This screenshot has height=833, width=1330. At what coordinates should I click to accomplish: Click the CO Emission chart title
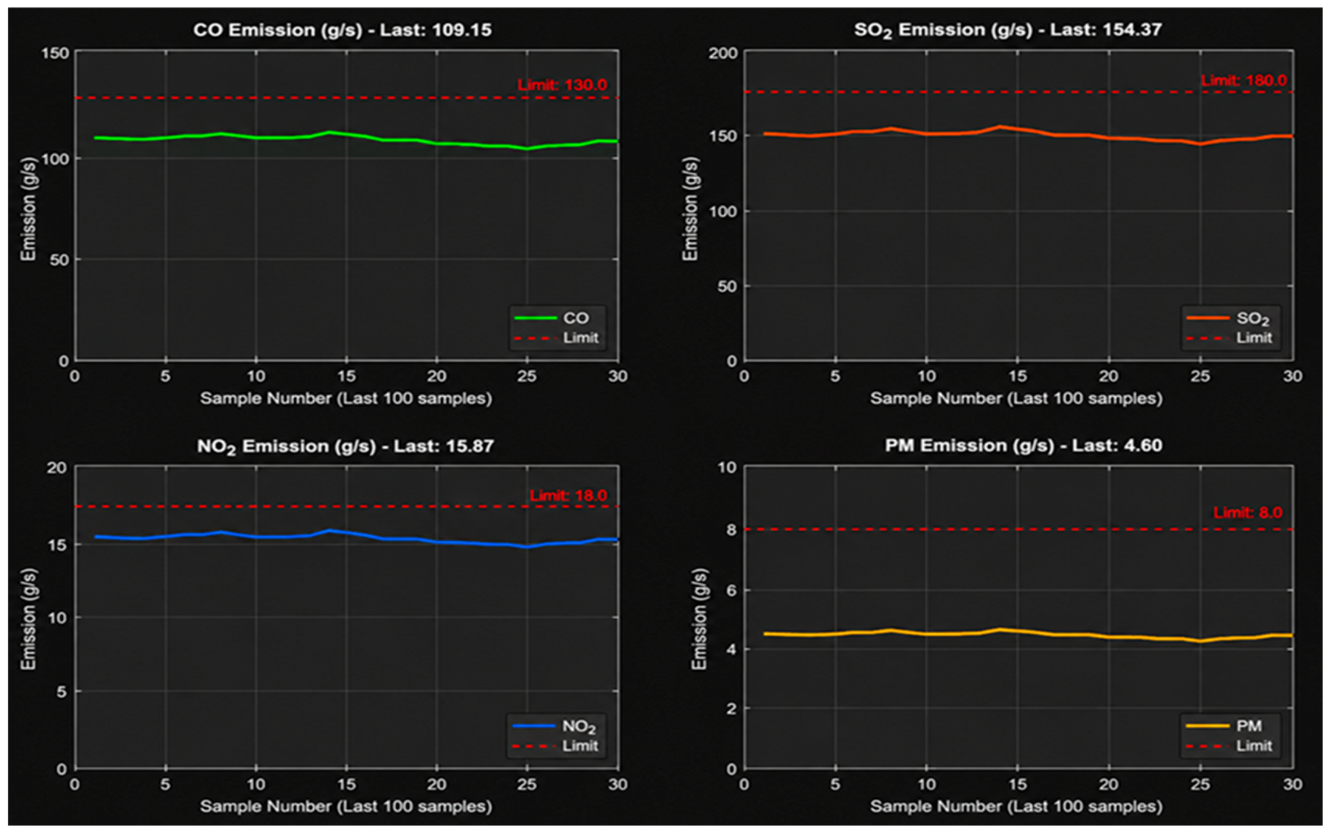[x=342, y=30]
